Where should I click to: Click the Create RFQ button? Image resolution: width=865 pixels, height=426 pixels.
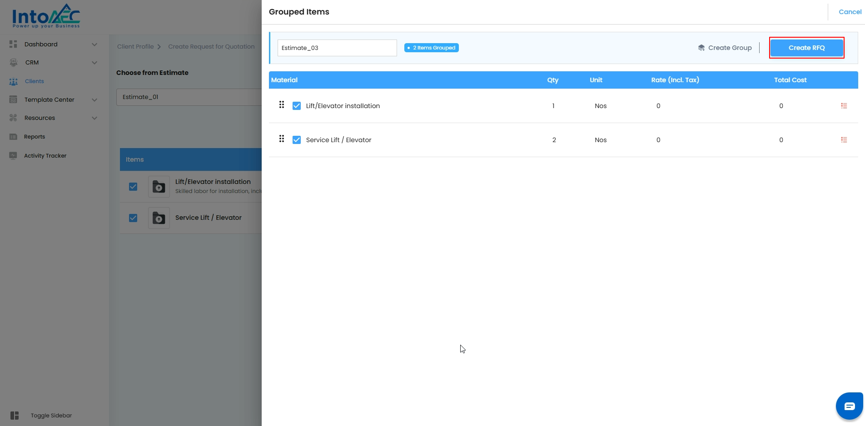coord(807,48)
